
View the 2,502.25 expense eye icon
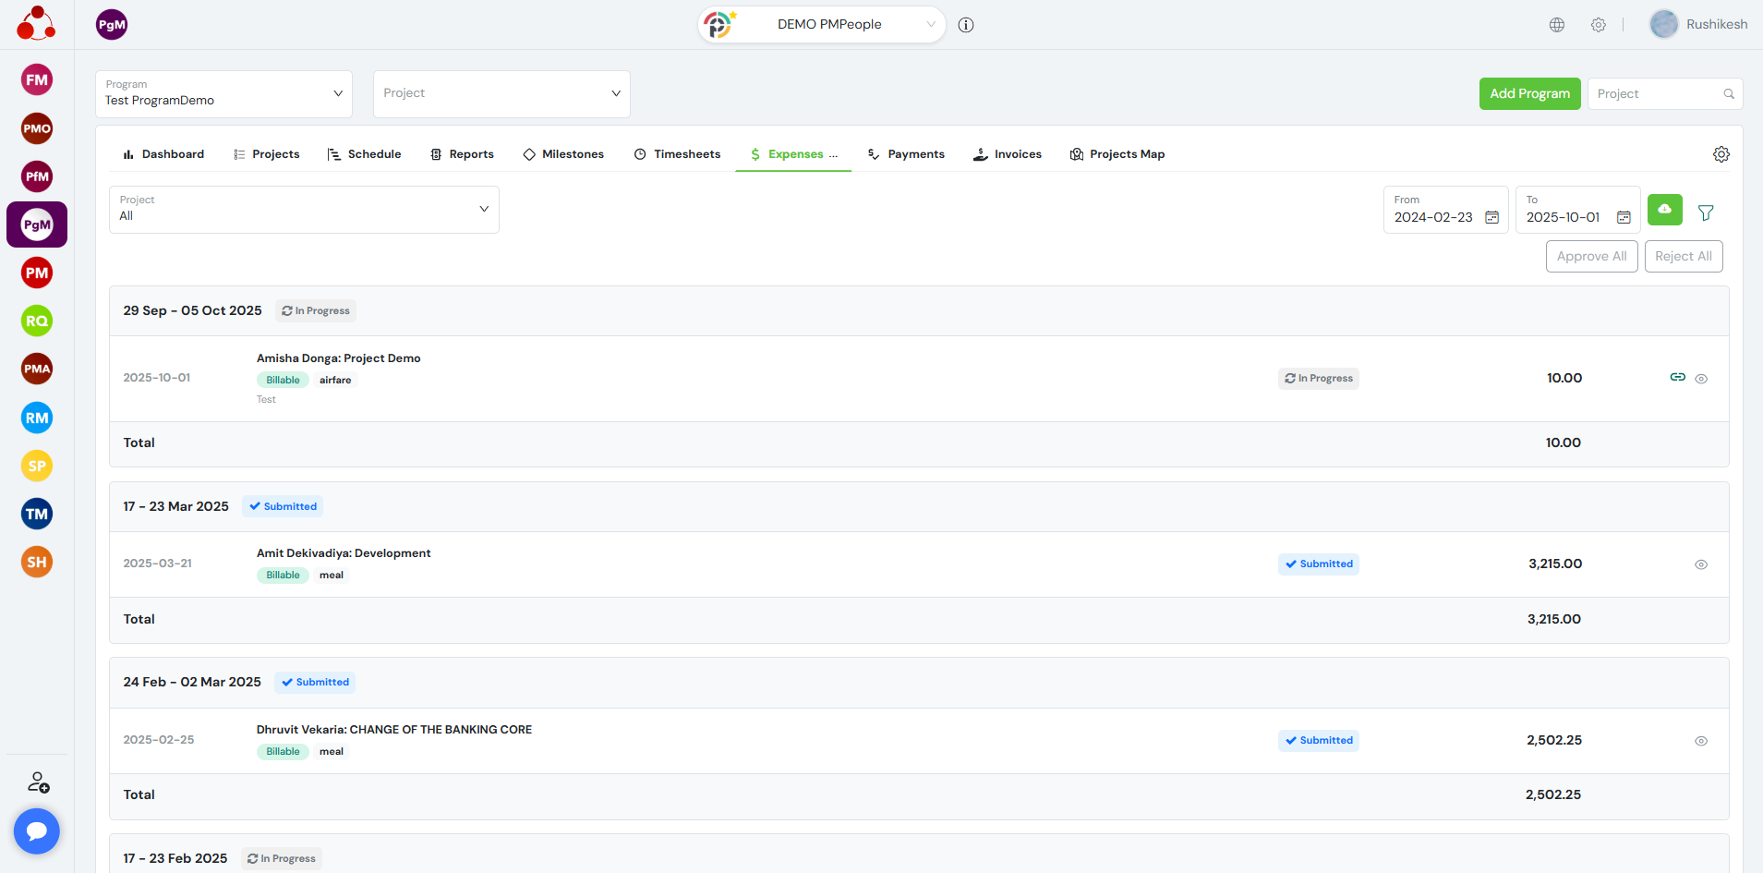1700,741
